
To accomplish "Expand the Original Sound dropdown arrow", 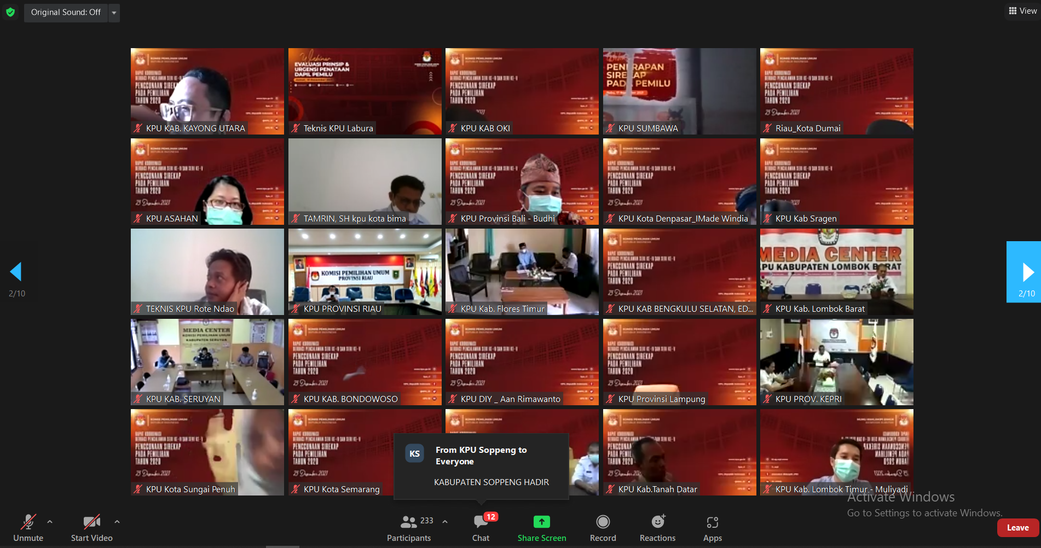I will pos(114,13).
